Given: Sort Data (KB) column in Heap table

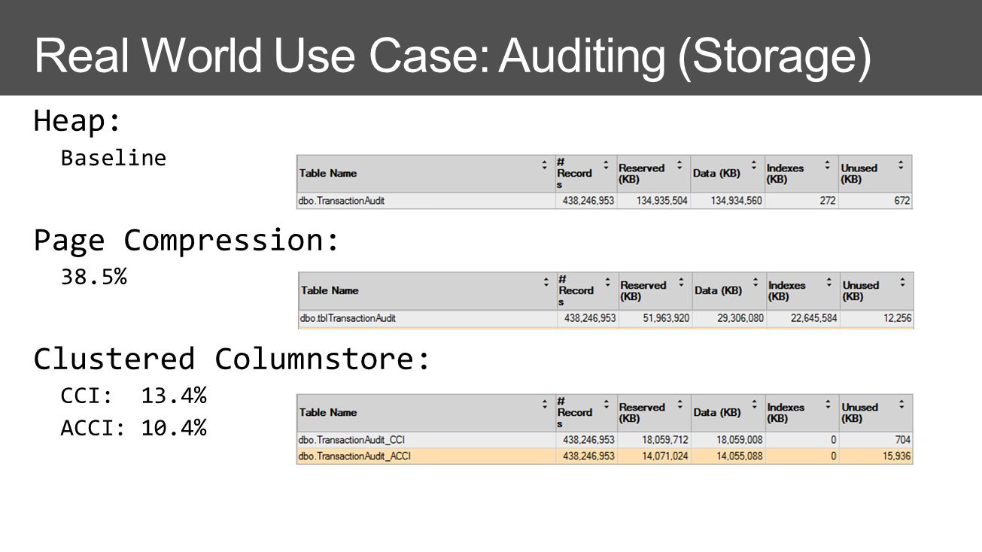Looking at the screenshot, I should point(754,165).
